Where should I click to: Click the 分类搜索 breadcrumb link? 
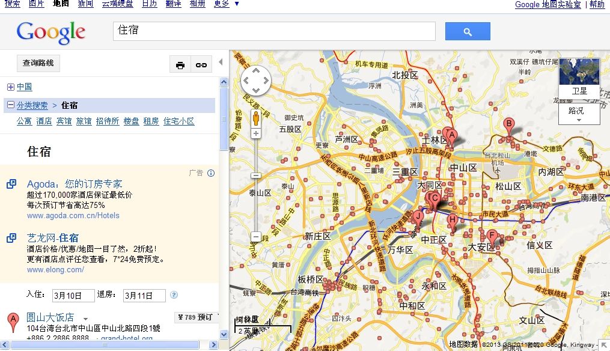click(32, 105)
